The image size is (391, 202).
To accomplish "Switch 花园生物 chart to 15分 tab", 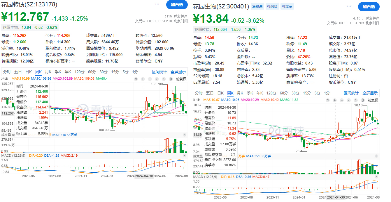I will [307, 93].
